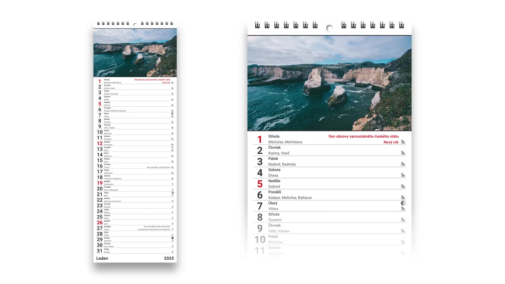The width and height of the screenshot is (505, 284).
Task: Click day number 8 in the enlarged calendar
Action: click(260, 217)
